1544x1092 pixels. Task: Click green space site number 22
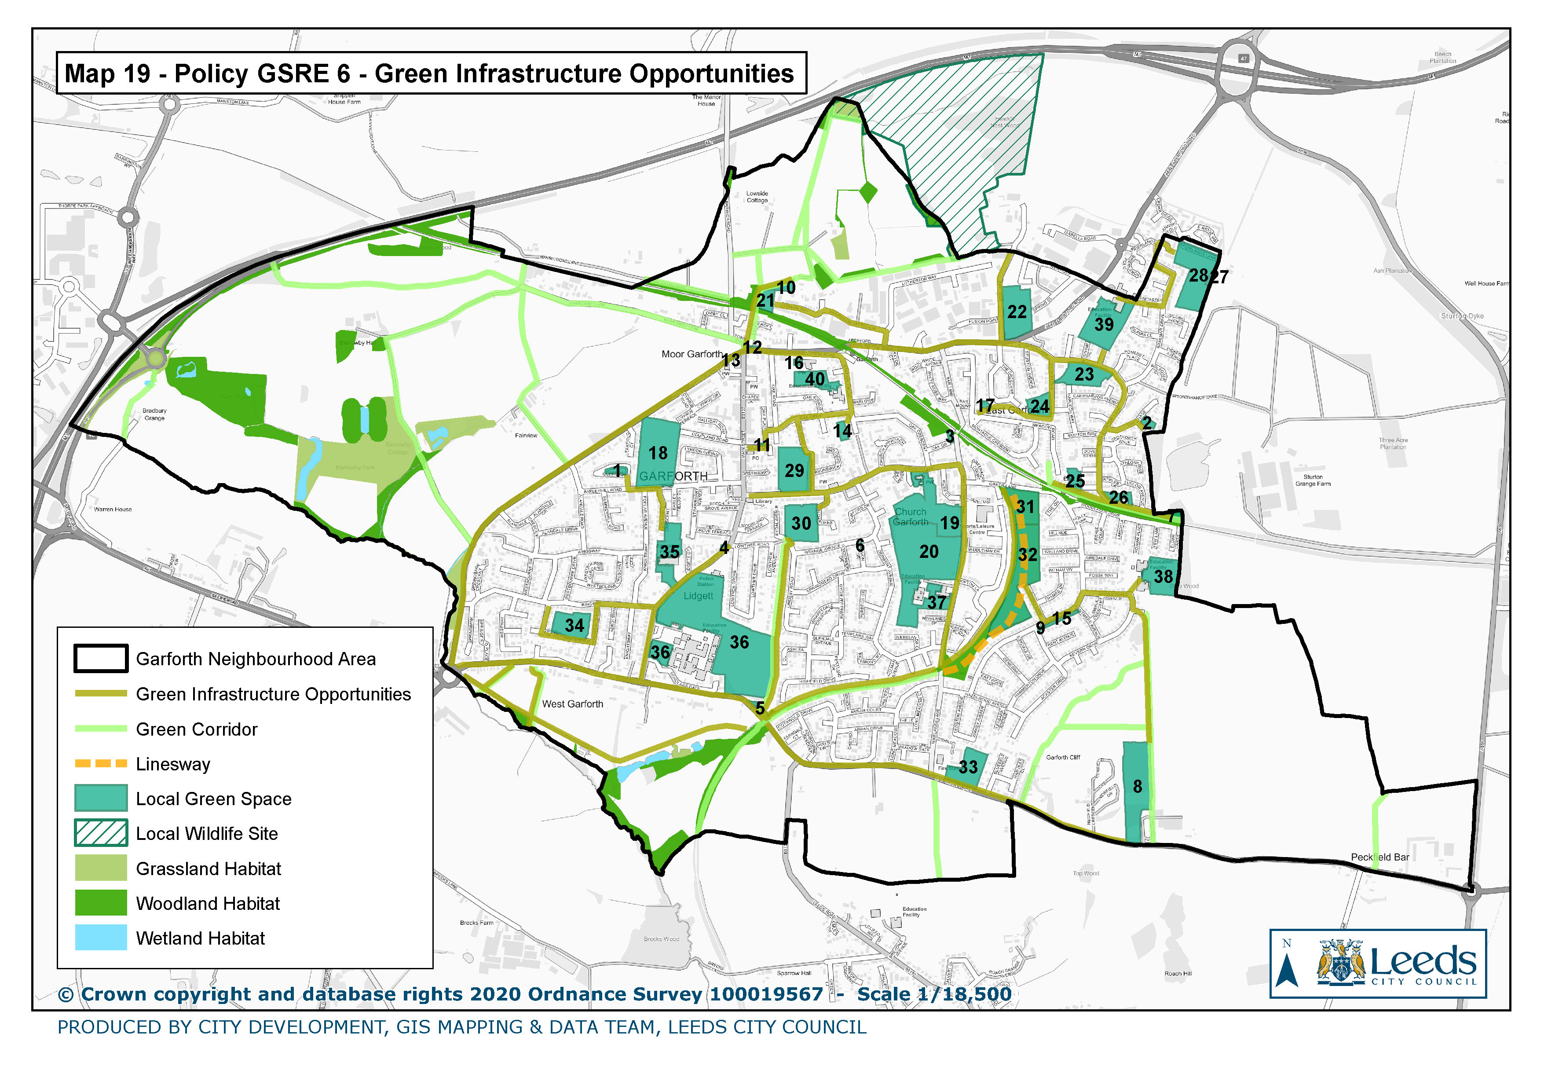(x=1017, y=311)
